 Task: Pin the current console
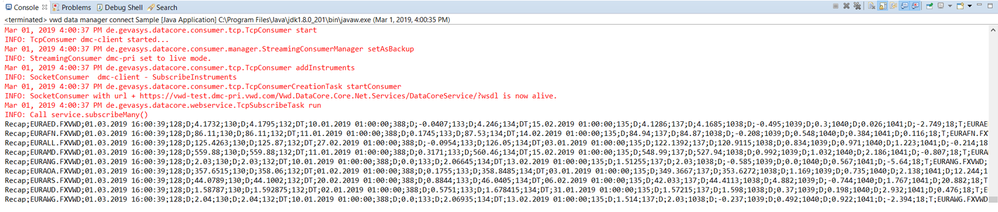[x=929, y=6]
